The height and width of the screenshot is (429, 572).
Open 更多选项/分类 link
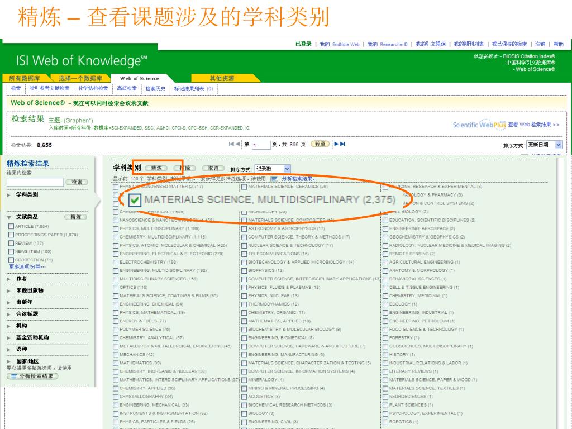27,267
